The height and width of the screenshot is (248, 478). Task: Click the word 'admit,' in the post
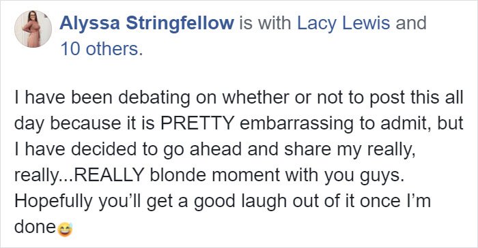(x=402, y=123)
